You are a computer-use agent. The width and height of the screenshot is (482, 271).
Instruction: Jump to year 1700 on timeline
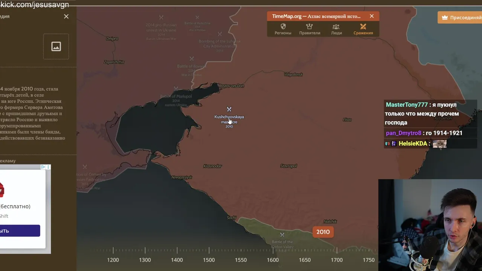pos(337,260)
